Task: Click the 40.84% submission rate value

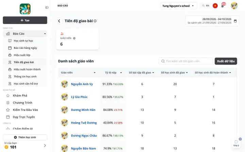Action: pos(108,123)
